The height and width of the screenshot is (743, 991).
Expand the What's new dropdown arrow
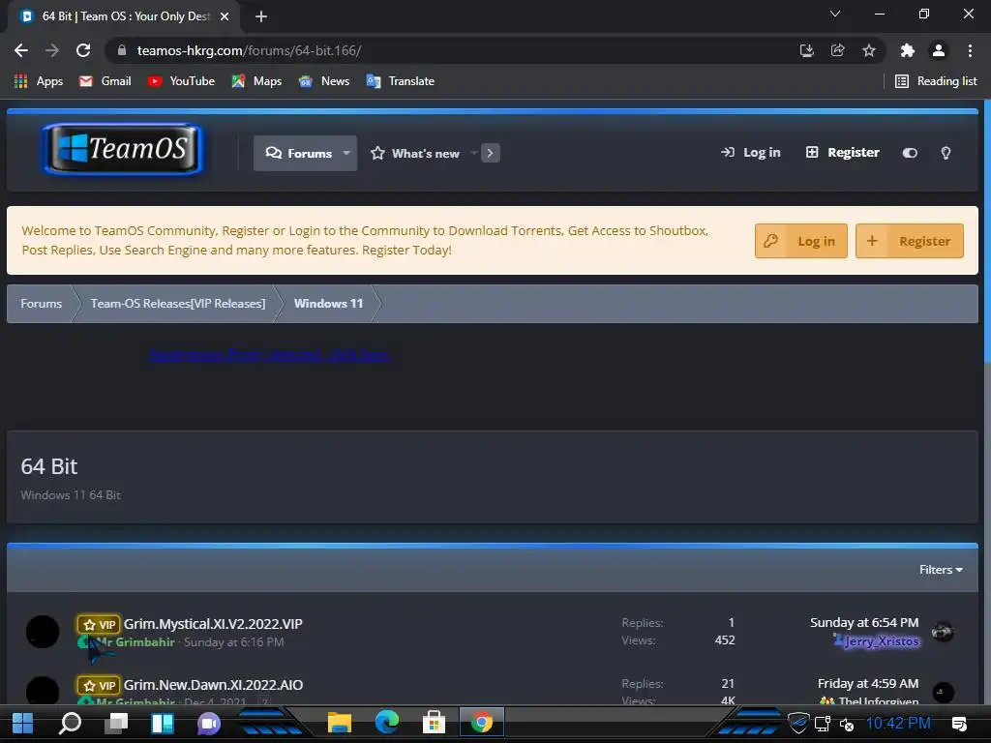[x=473, y=153]
